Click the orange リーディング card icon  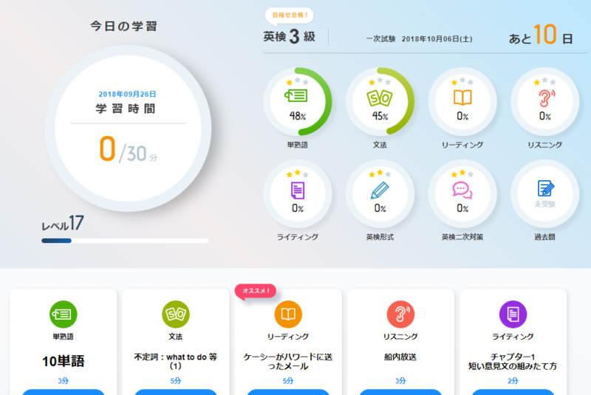point(288,314)
